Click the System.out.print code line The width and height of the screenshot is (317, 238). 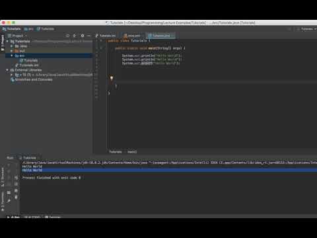coord(151,63)
